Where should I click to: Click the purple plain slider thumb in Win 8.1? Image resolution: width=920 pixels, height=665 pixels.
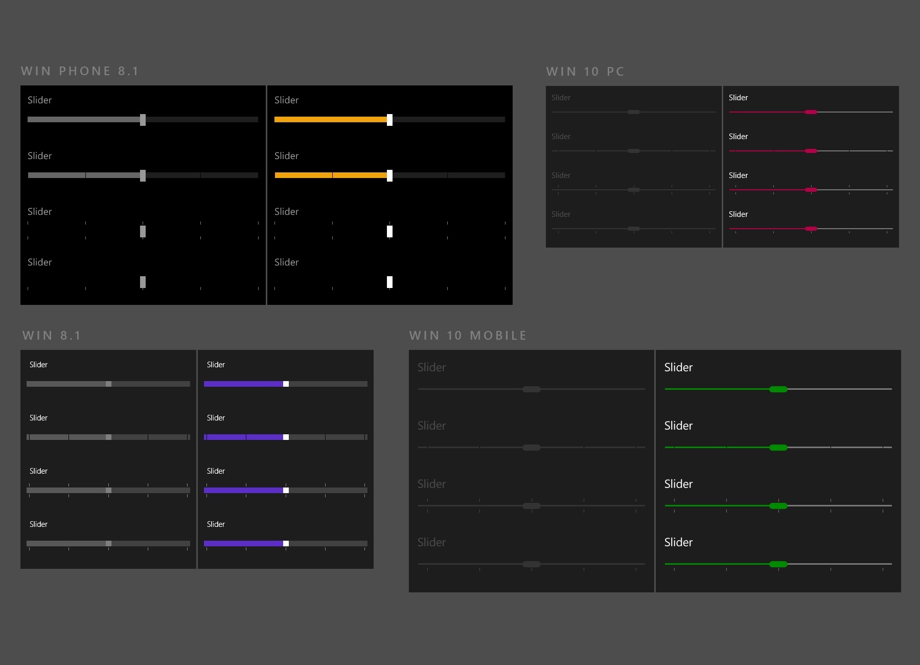[286, 384]
